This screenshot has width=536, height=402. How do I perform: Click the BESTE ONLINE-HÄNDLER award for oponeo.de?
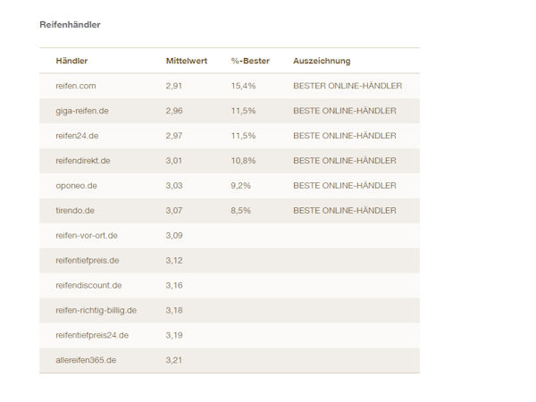(345, 186)
